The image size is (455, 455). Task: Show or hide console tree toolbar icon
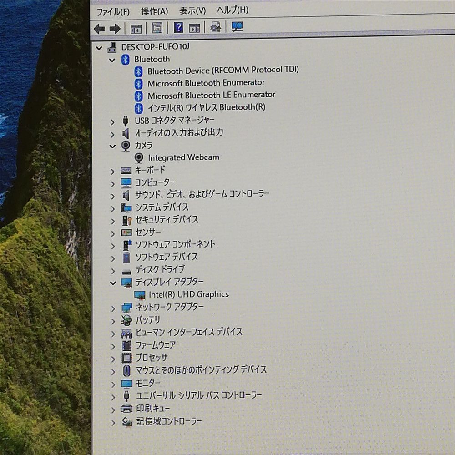coord(136,29)
